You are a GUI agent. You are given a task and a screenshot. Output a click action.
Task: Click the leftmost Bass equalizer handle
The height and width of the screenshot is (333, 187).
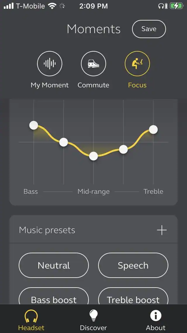[x=34, y=125]
